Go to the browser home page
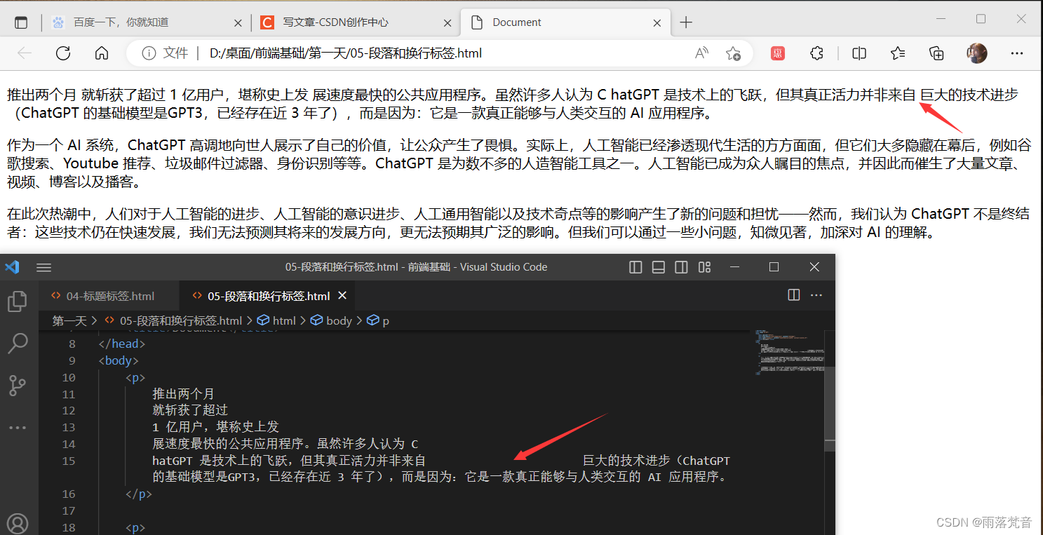Image resolution: width=1043 pixels, height=535 pixels. pos(102,53)
